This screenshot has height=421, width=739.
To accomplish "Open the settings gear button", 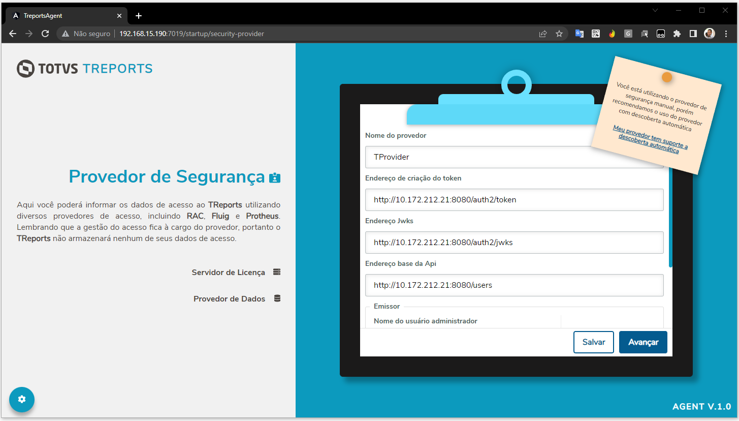I will point(22,399).
